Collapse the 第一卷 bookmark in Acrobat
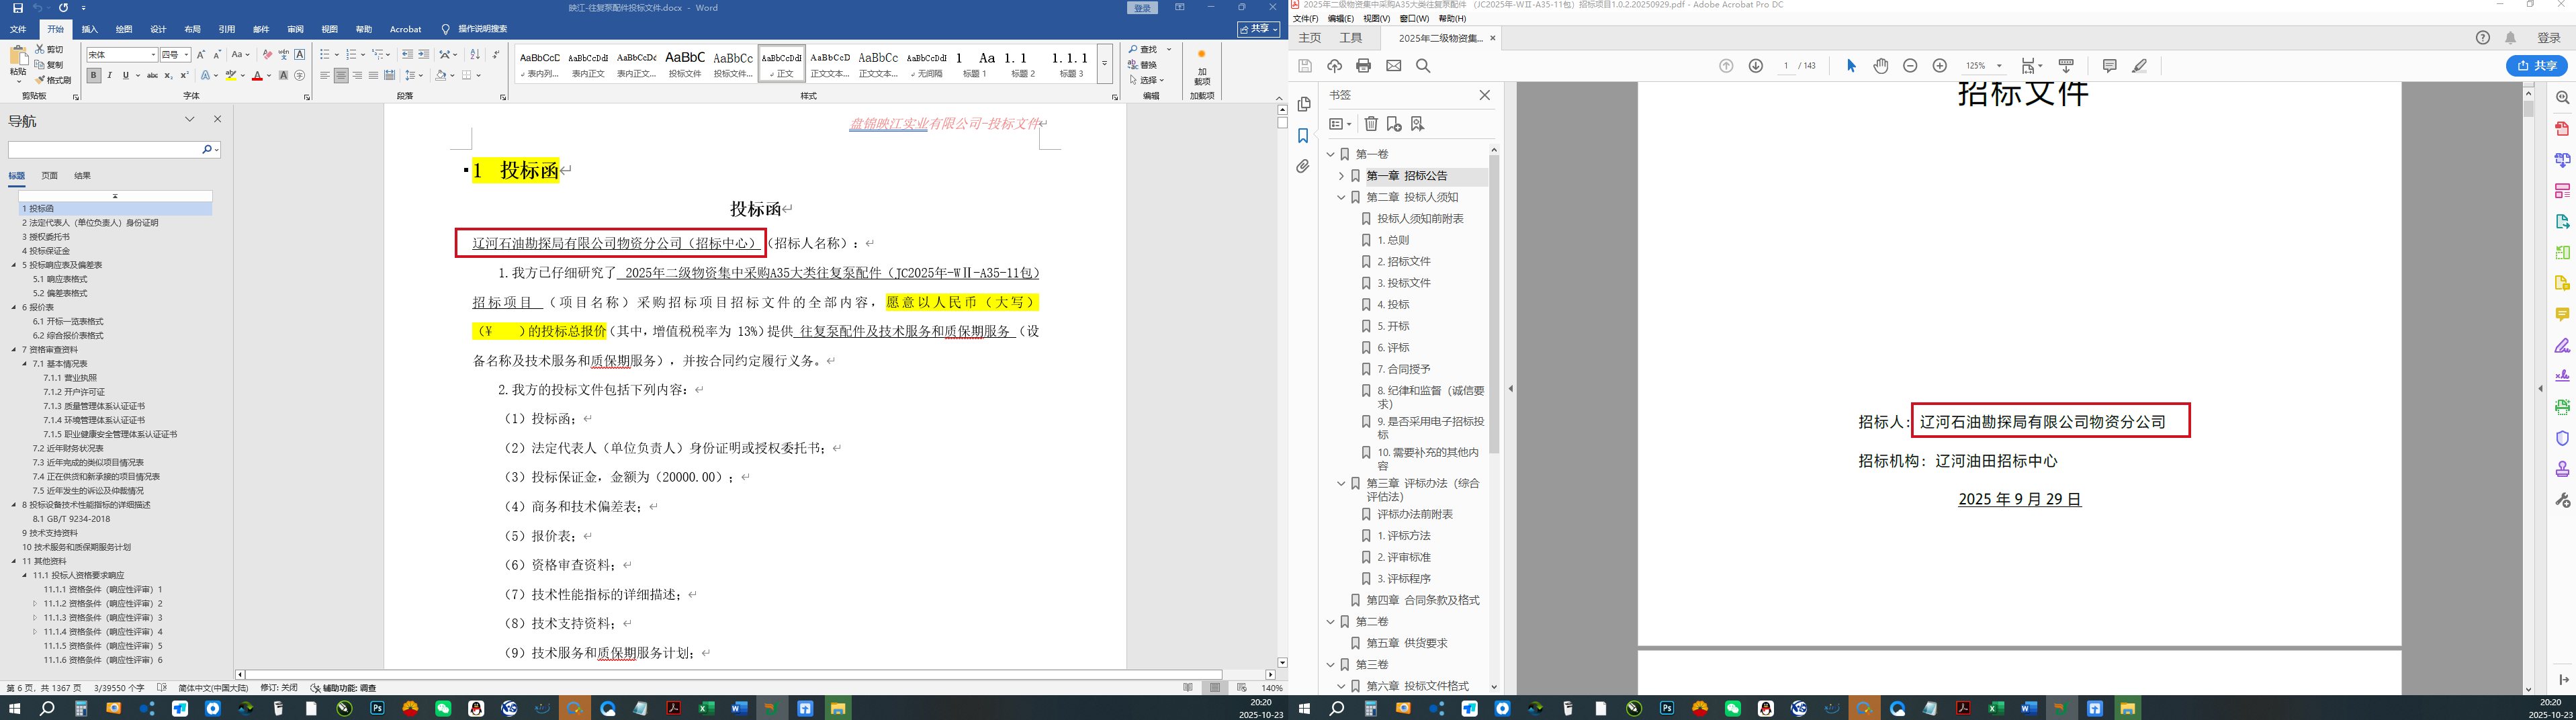 coord(1330,154)
